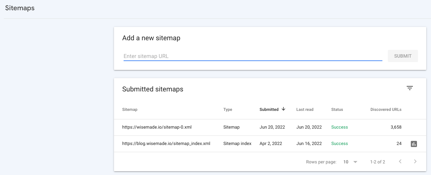
Task: Click the SUBMIT sitemap button
Action: tap(403, 56)
